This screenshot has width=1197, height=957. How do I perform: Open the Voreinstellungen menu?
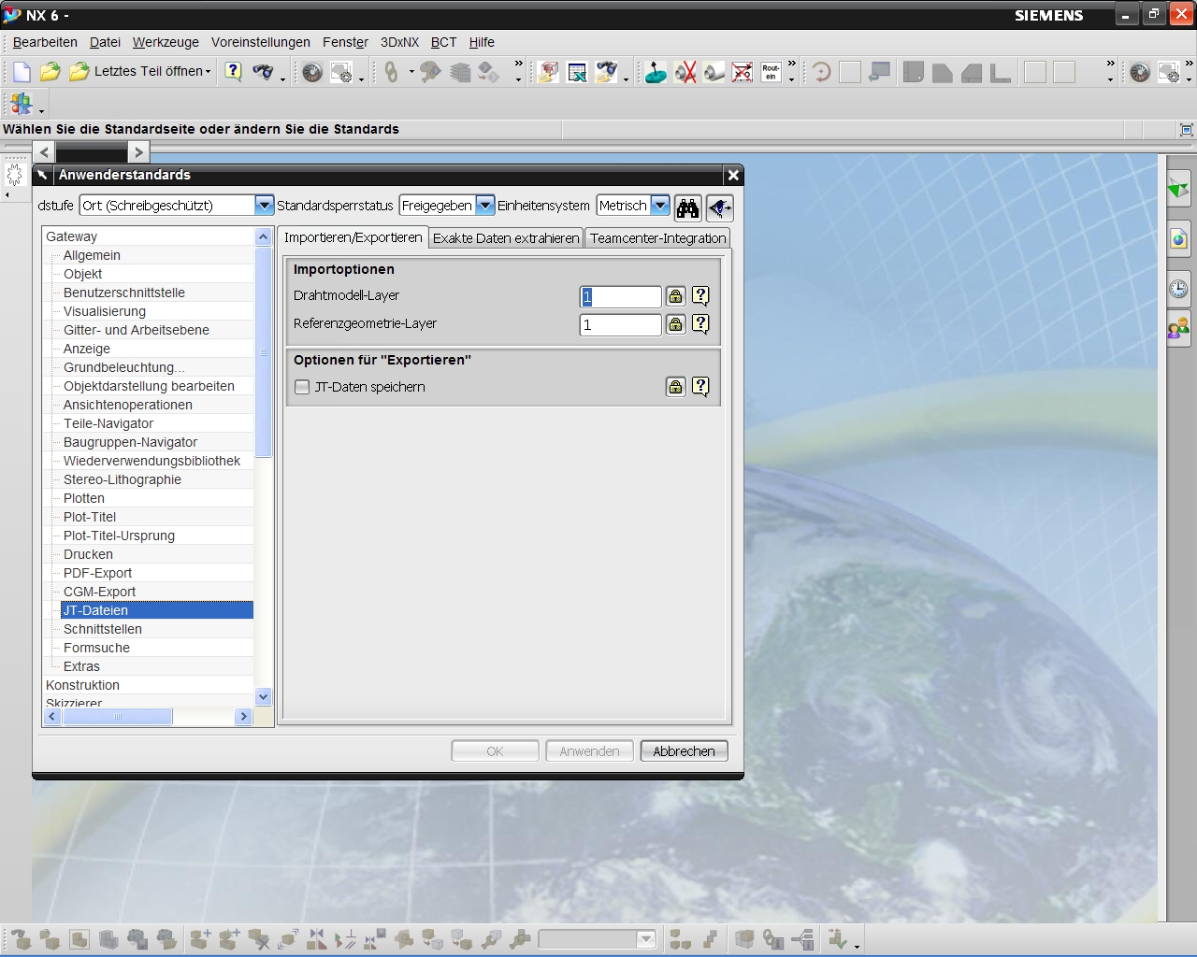point(261,42)
